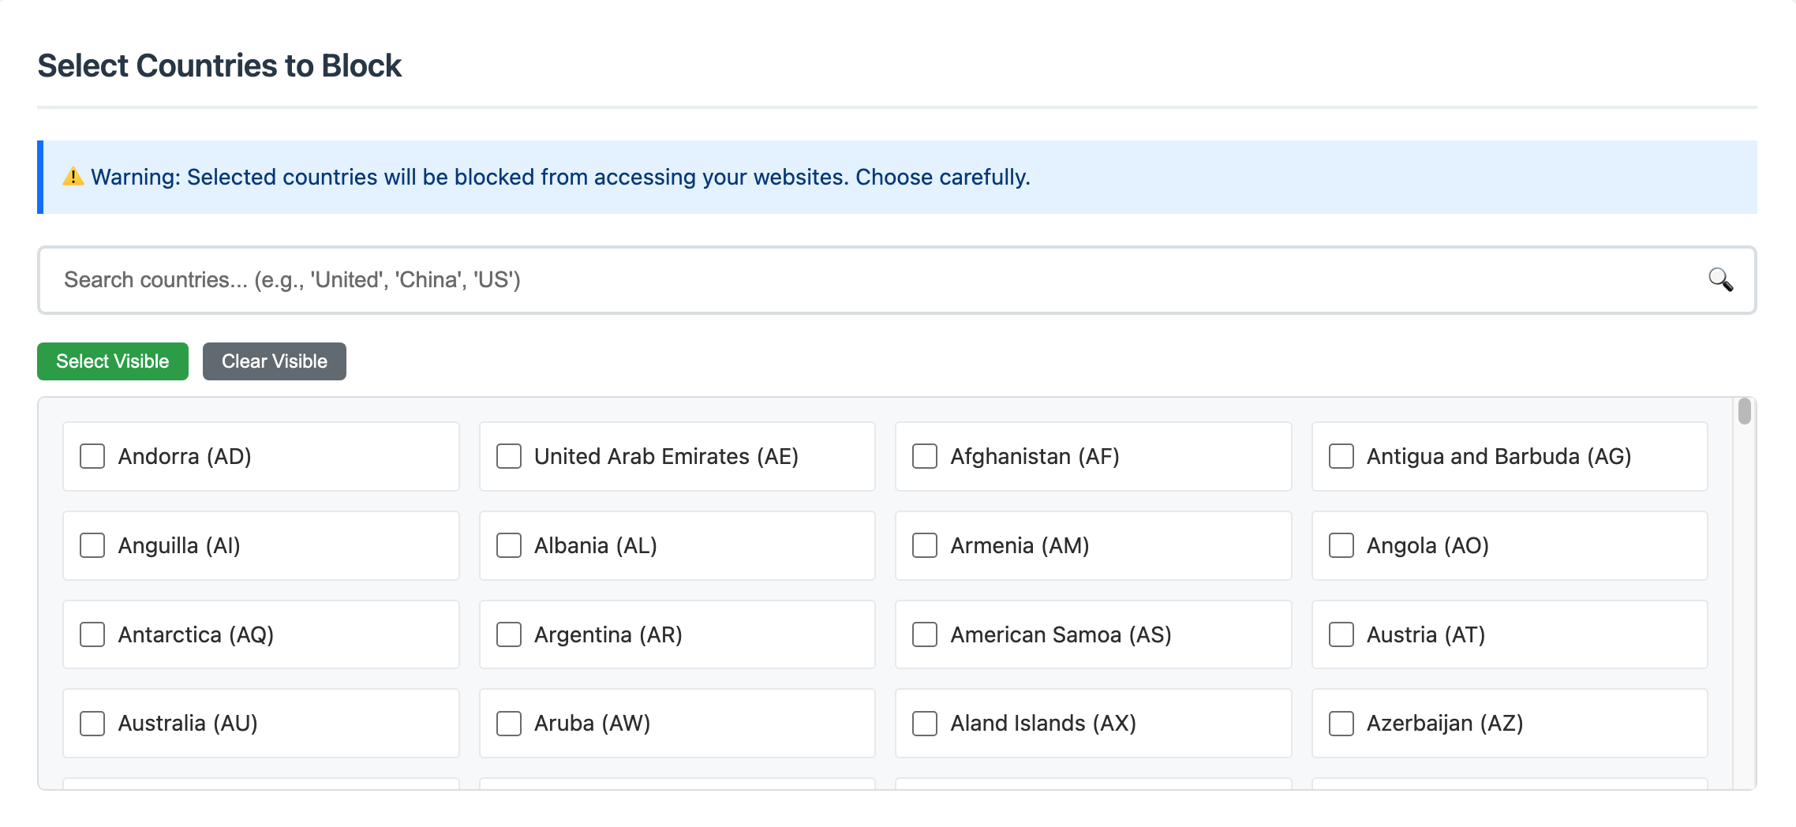Check the Austria (AT) checkbox
This screenshot has width=1796, height=827.
(1341, 634)
